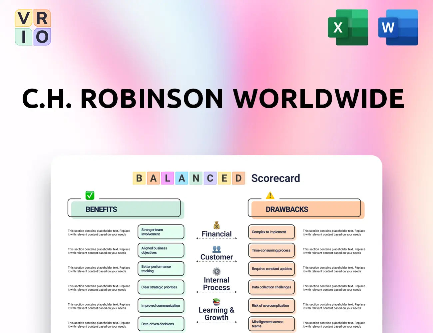Select the 'Risk of overcomplication' box
The height and width of the screenshot is (333, 433).
pyautogui.click(x=271, y=305)
